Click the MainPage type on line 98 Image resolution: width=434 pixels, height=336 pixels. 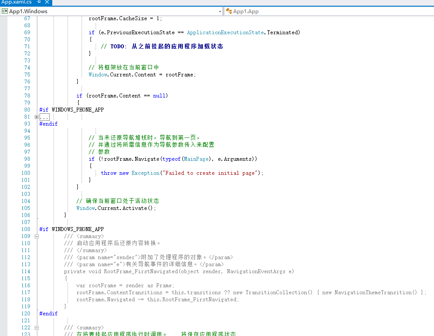[x=196, y=159]
